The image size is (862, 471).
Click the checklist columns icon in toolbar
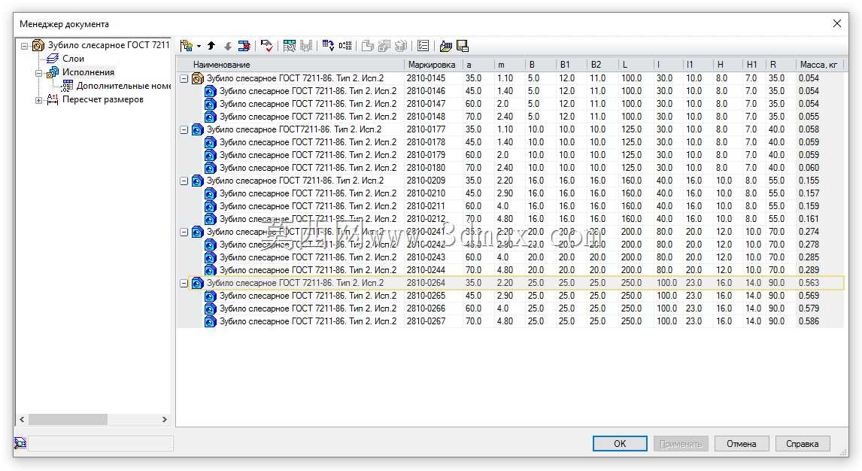(x=423, y=46)
